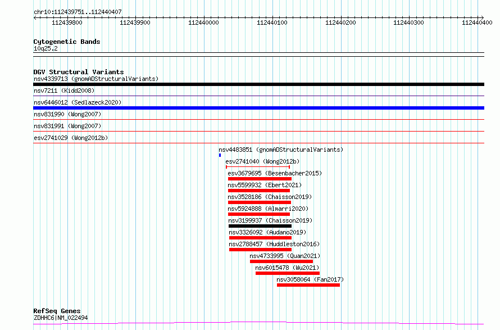Click the right arrow end of ruler
The width and height of the screenshot is (500, 330).
coord(482,17)
